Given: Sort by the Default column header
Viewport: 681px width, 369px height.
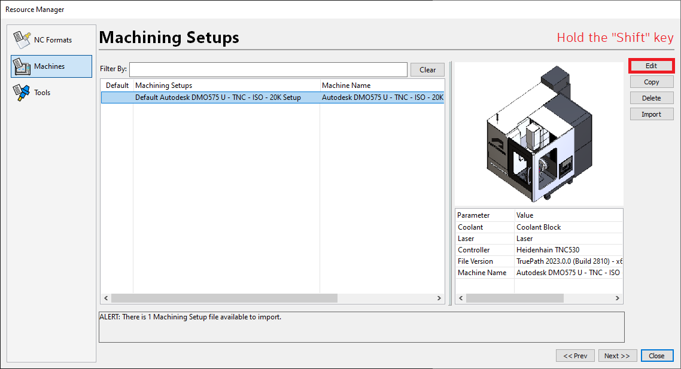Looking at the screenshot, I should [x=117, y=86].
